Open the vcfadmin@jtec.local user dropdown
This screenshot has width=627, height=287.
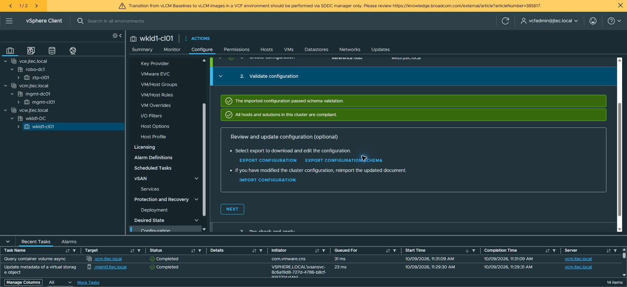pyautogui.click(x=549, y=21)
